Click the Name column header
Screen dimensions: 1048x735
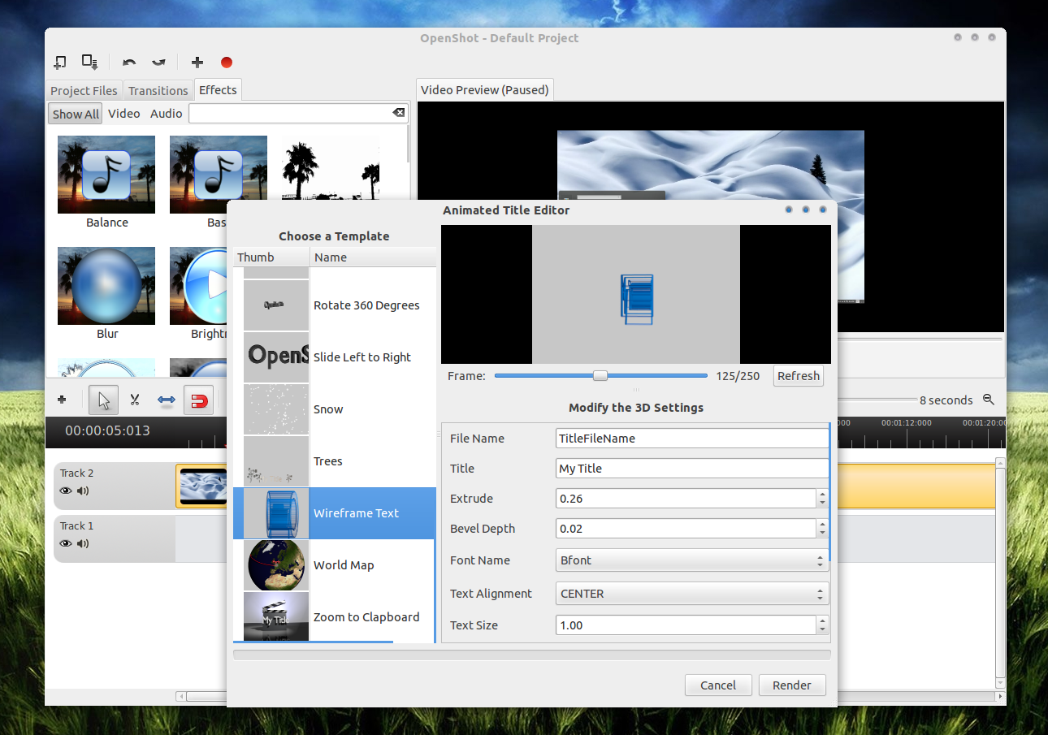pyautogui.click(x=373, y=257)
